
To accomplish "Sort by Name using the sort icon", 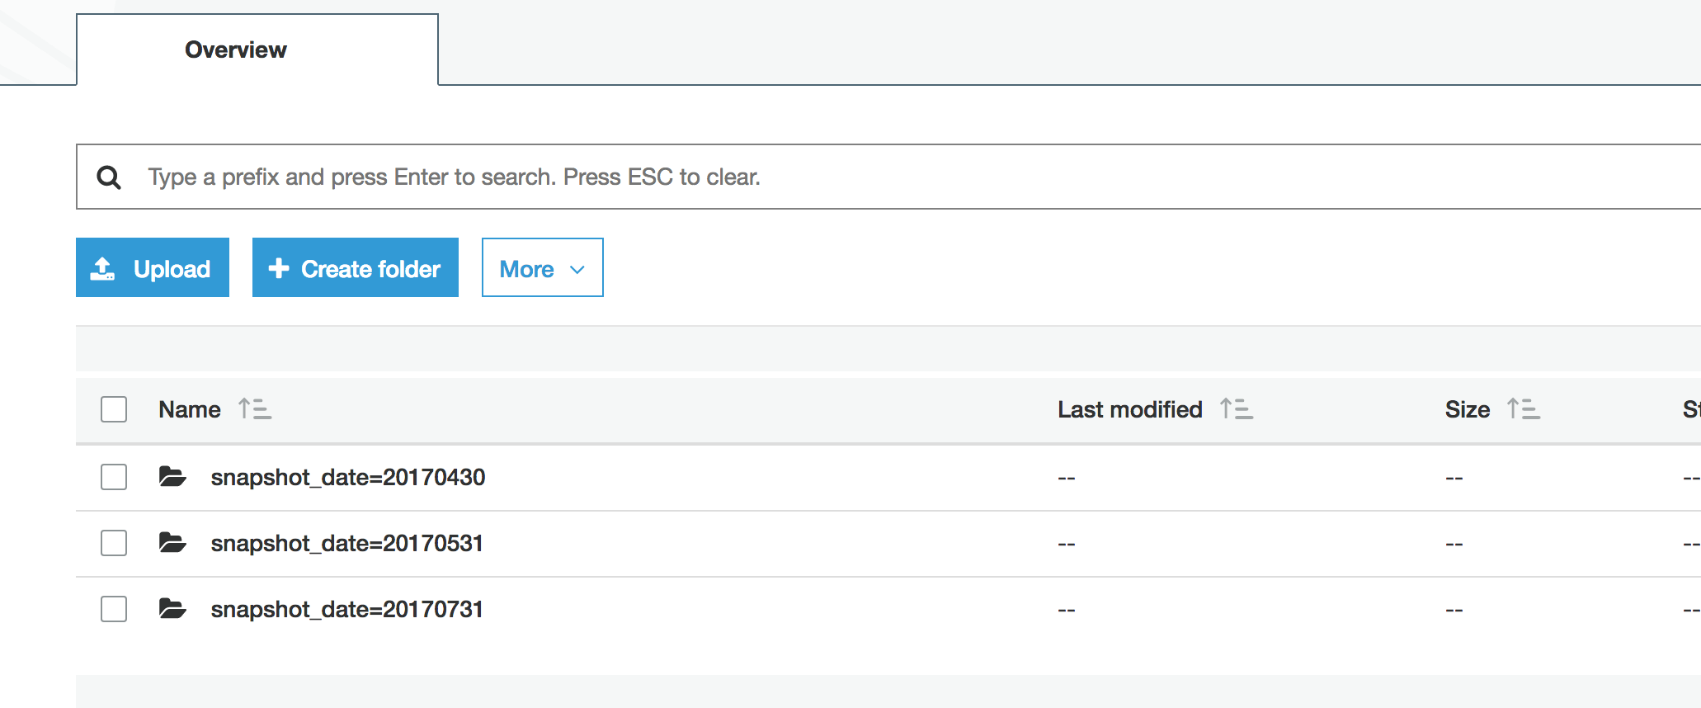I will click(255, 409).
